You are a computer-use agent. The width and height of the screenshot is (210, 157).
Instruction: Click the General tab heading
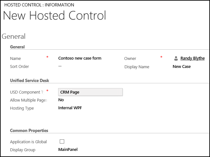click(x=13, y=36)
